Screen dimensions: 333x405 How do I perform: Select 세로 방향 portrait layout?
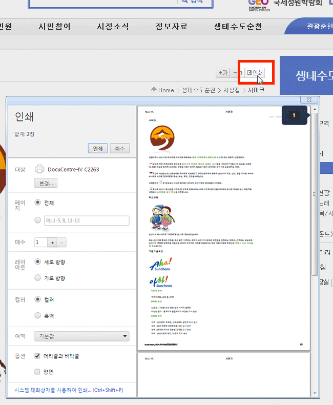[x=38, y=261]
